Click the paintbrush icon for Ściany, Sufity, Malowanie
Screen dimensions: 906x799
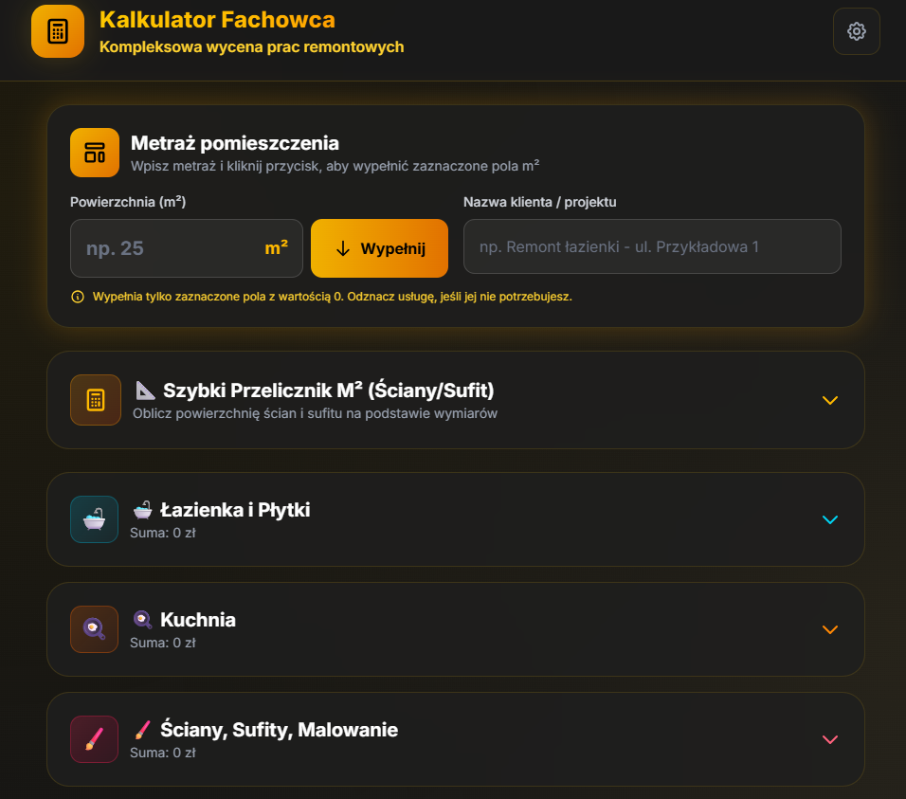coord(94,739)
